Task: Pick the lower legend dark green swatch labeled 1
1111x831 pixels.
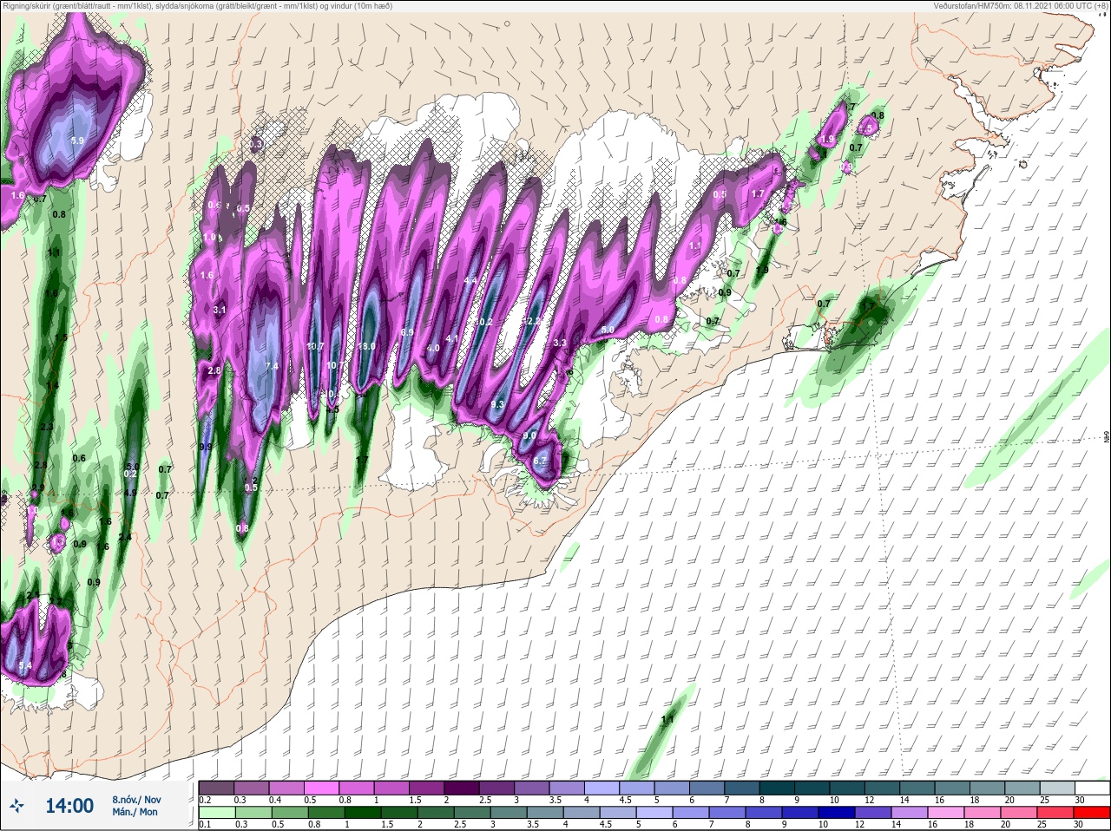Action: 362,813
